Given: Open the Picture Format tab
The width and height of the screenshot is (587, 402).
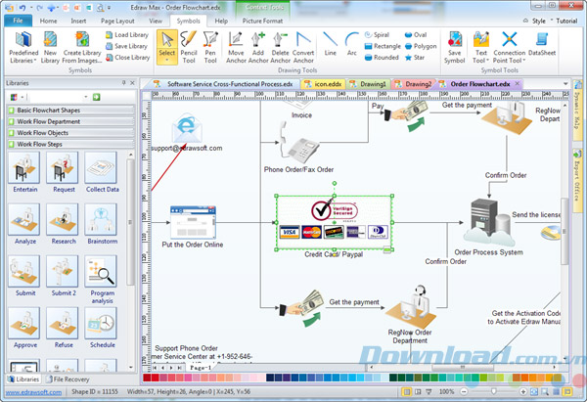Looking at the screenshot, I should click(x=262, y=21).
